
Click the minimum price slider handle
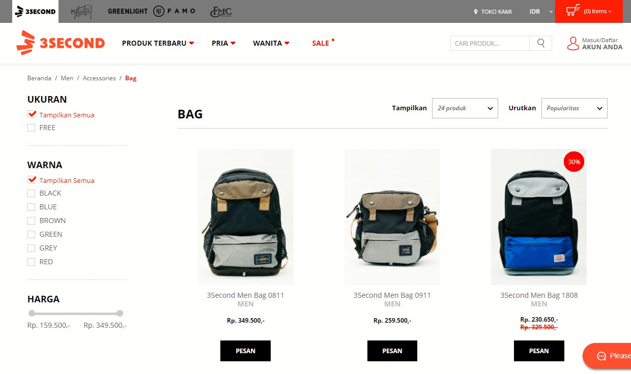tap(32, 314)
